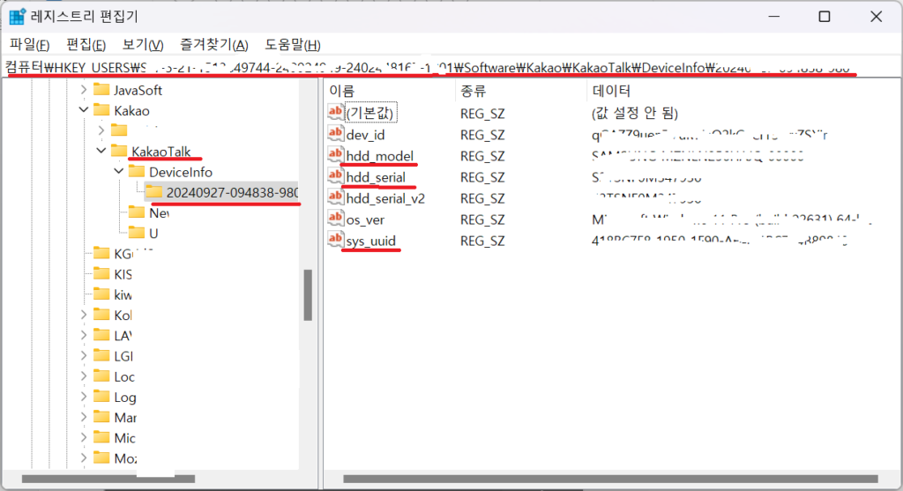Select the U folder icon under KakaoTalk
Image resolution: width=903 pixels, height=491 pixels.
[137, 233]
